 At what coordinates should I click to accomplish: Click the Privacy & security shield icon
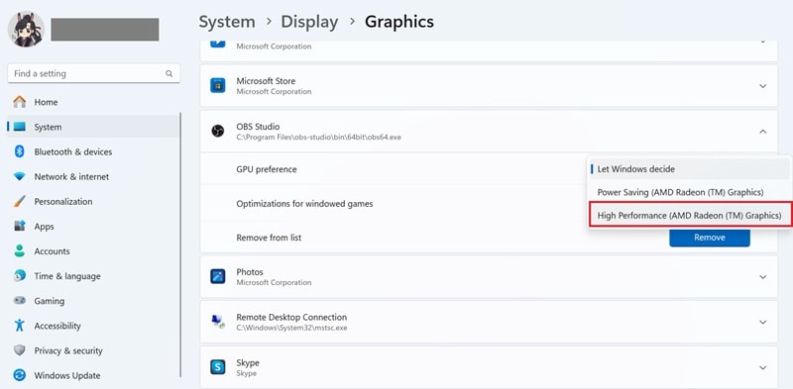tap(19, 350)
